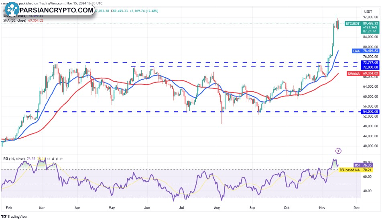
Task: Click the 60,000.00 price axis value
Action: pos(370,96)
